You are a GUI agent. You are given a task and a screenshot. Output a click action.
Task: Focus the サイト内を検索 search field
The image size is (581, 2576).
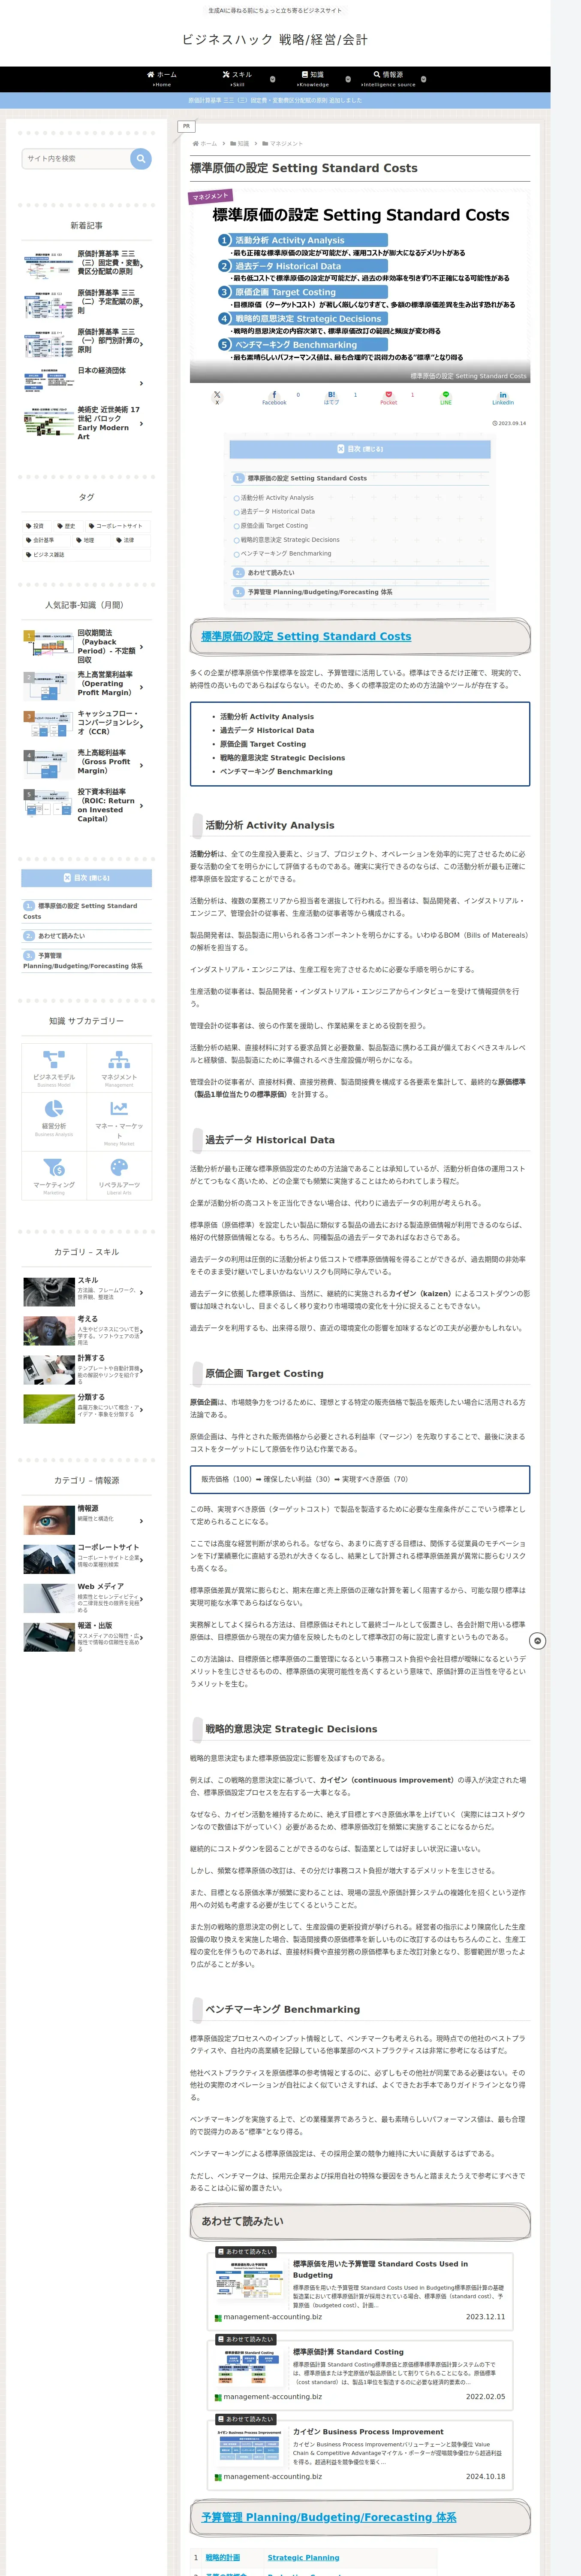[x=76, y=158]
